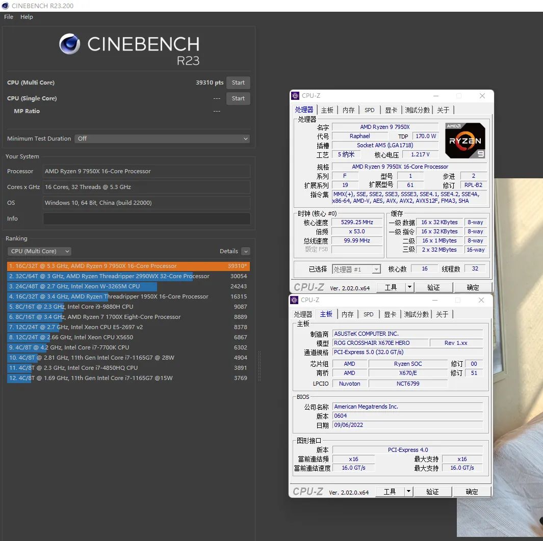
Task: Click the Info input field
Action: click(146, 219)
